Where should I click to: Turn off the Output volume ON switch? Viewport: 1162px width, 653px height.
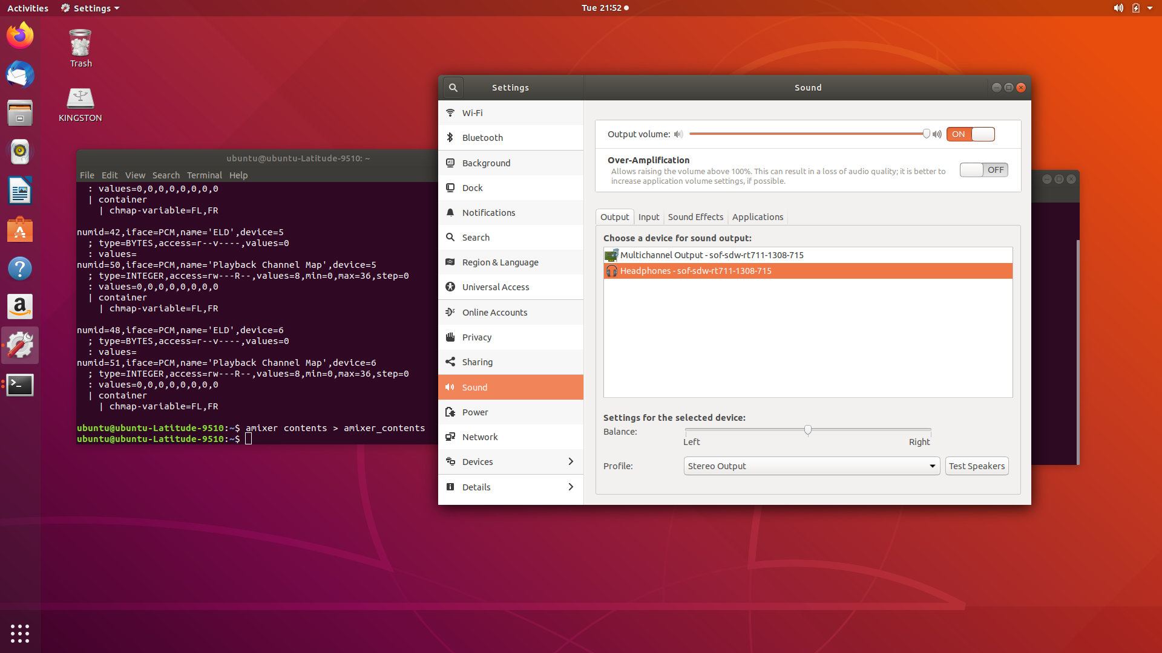(971, 134)
